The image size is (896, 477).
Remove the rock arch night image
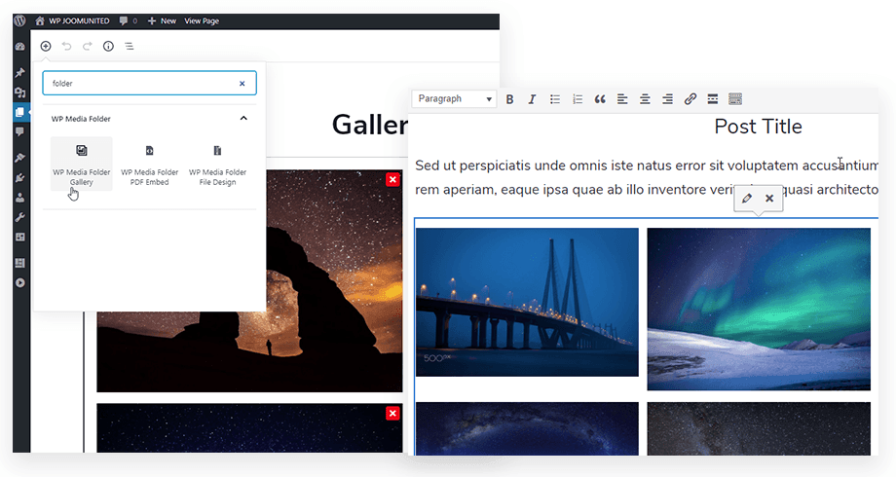point(392,179)
